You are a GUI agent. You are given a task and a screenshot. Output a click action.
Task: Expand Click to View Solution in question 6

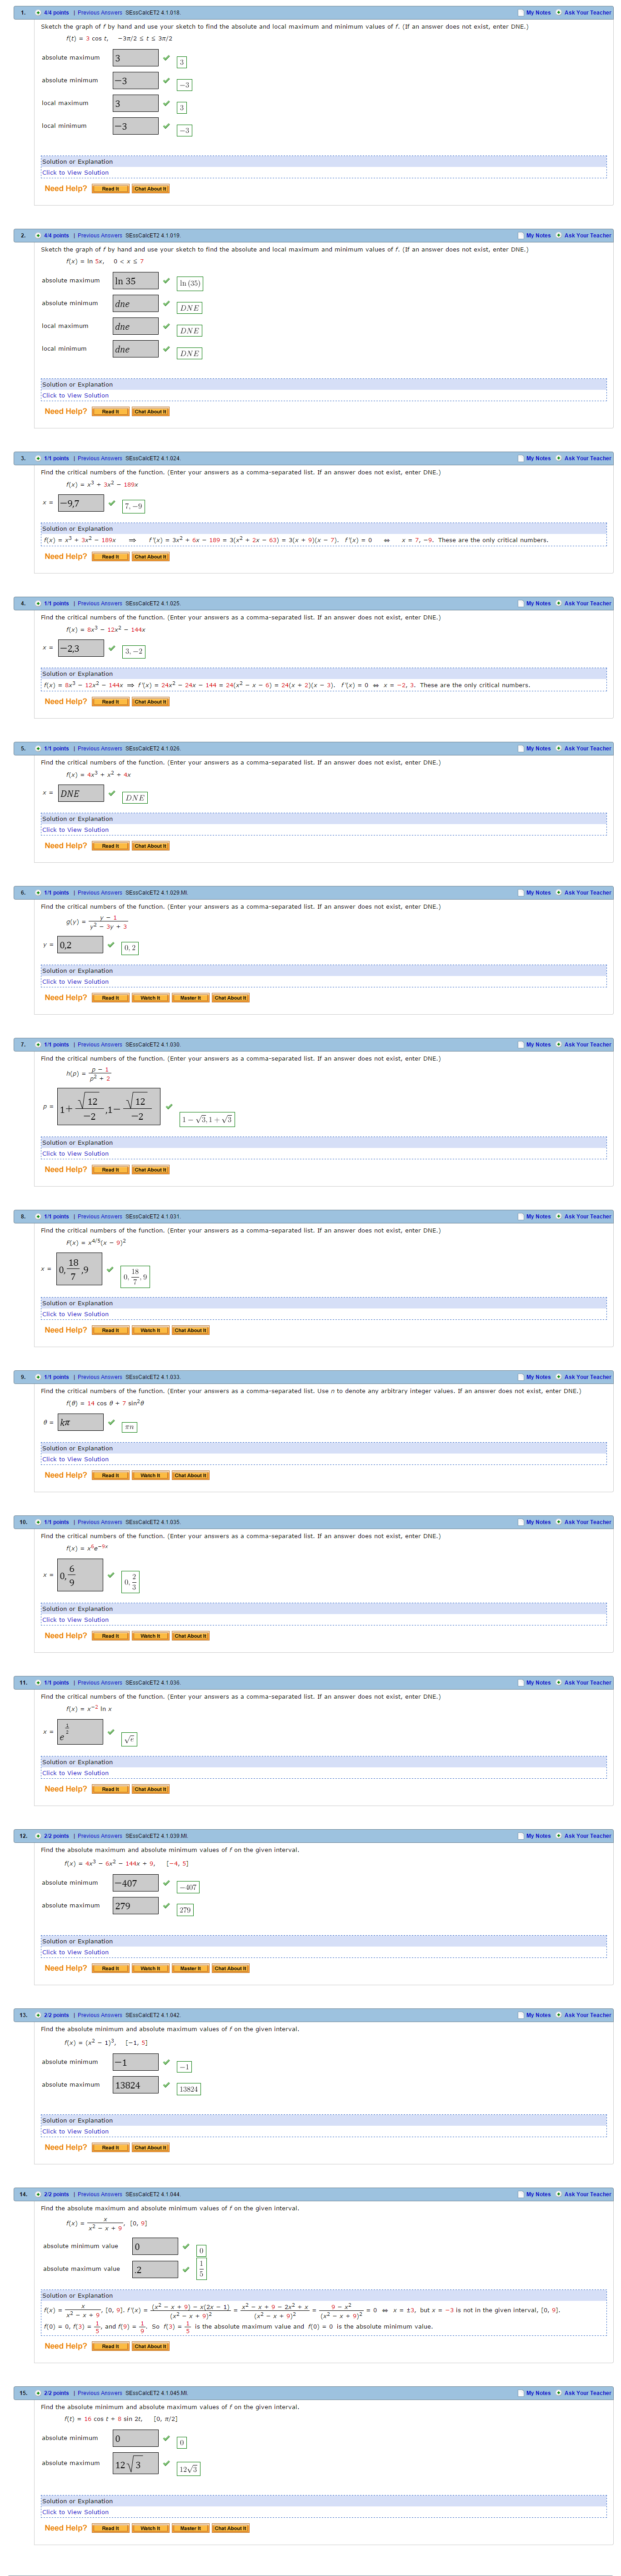click(x=75, y=982)
